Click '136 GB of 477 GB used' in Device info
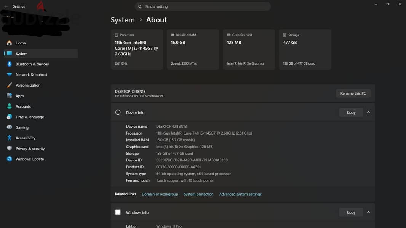The image size is (406, 228). [174, 154]
